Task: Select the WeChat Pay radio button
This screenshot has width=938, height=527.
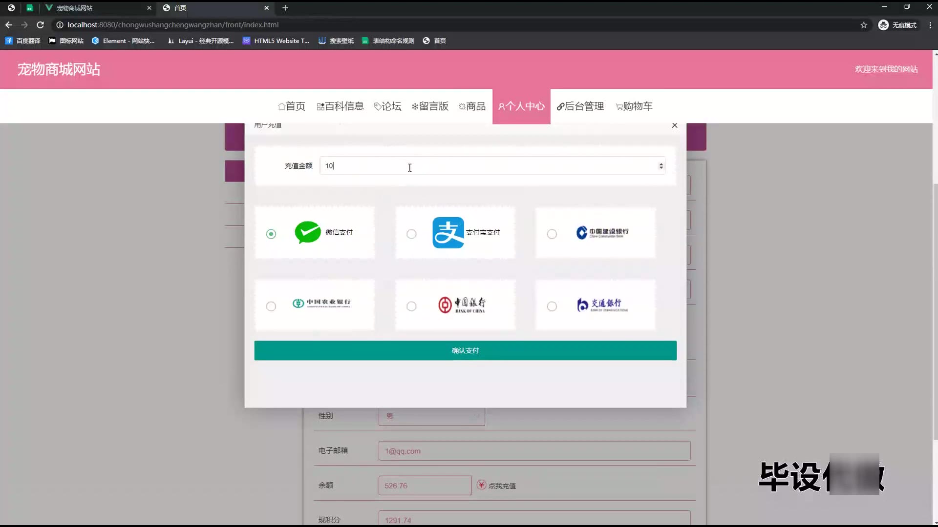Action: coord(271,234)
